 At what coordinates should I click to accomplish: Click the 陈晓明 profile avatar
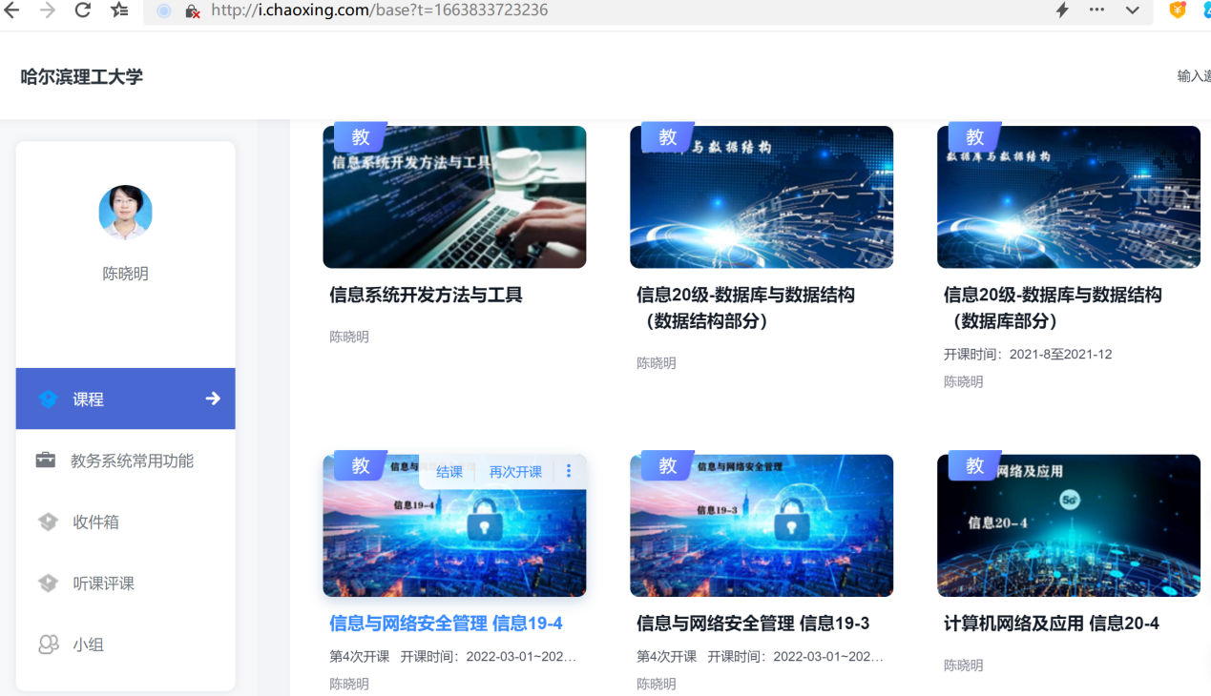point(125,212)
